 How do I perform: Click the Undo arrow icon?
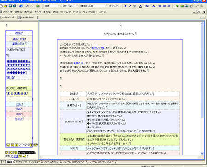coord(27,6)
